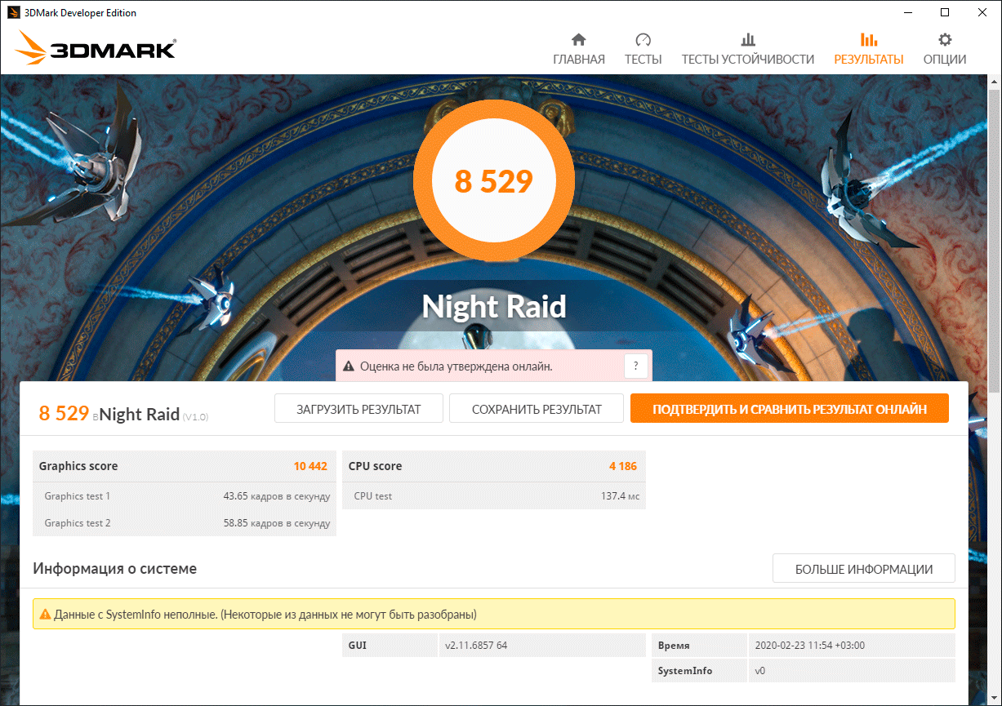The height and width of the screenshot is (706, 1002).
Task: Click the Данные с SystemInfo неполные message
Action: (265, 614)
